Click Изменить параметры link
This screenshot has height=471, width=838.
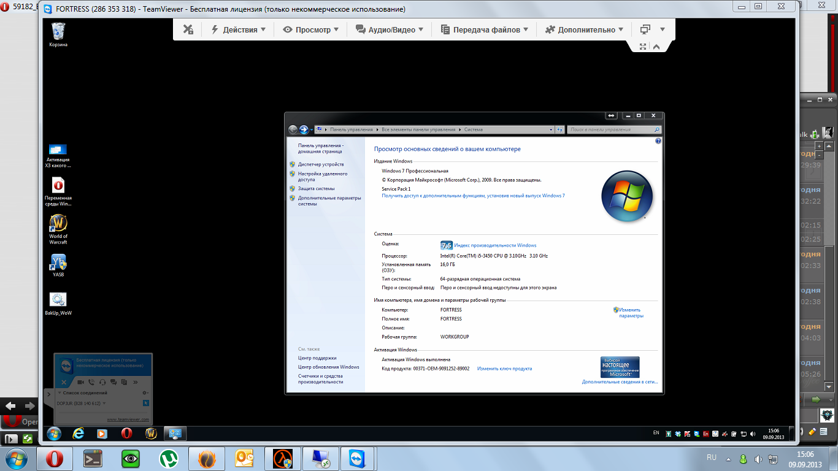click(x=631, y=313)
